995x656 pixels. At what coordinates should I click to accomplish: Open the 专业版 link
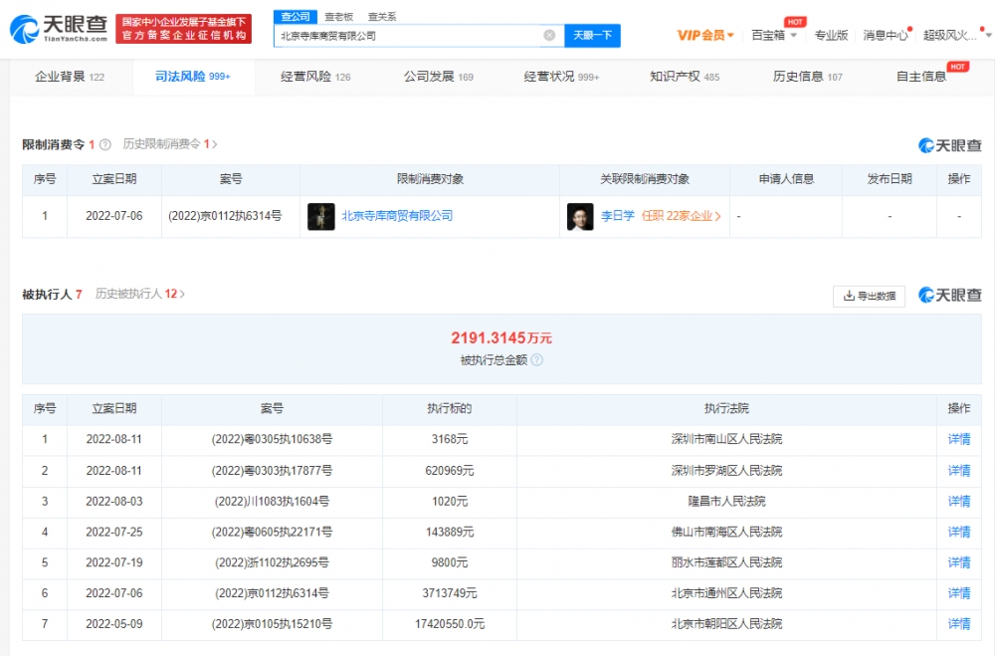pos(831,36)
